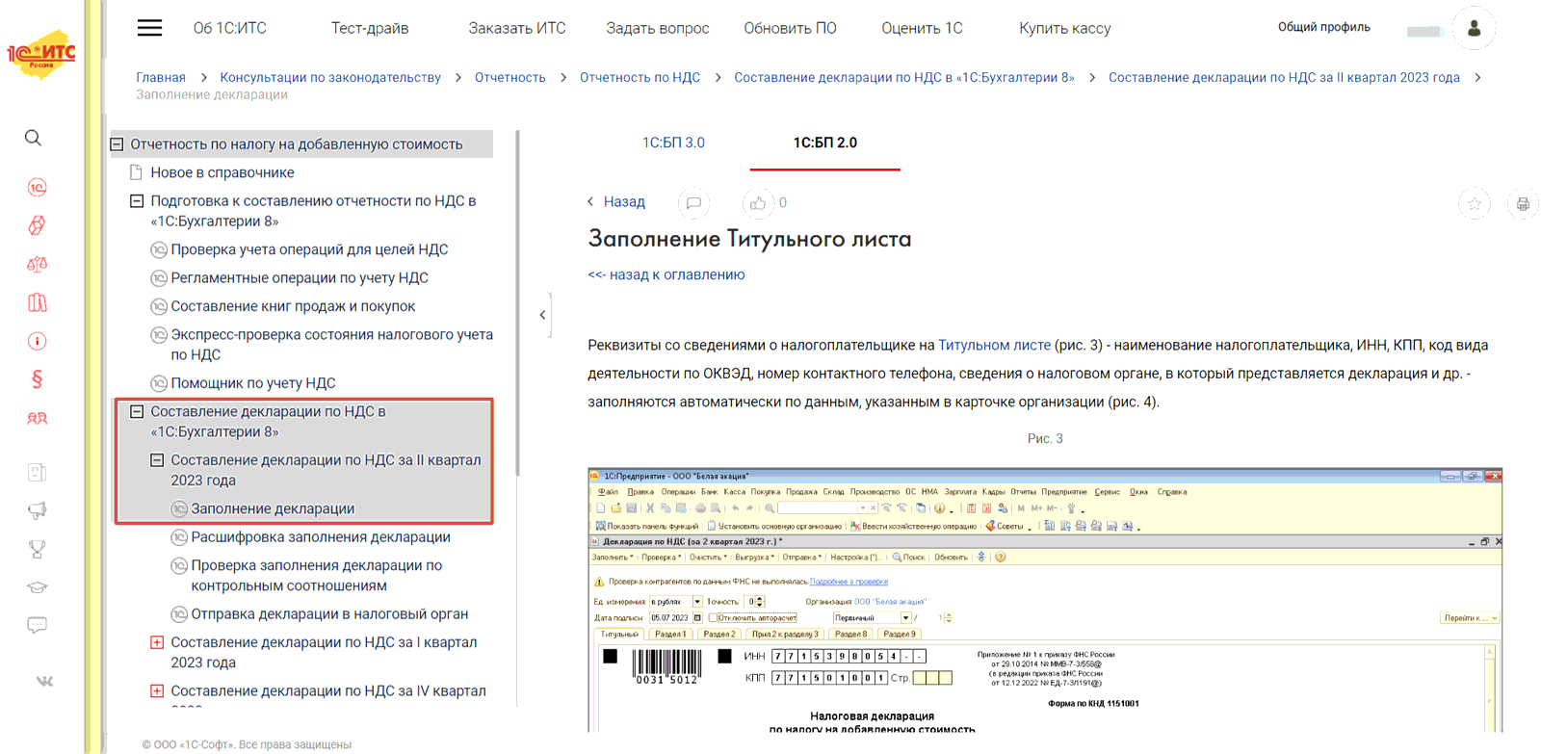This screenshot has width=1541, height=754.
Task: Open the megaphone icon in sidebar
Action: coord(37,510)
